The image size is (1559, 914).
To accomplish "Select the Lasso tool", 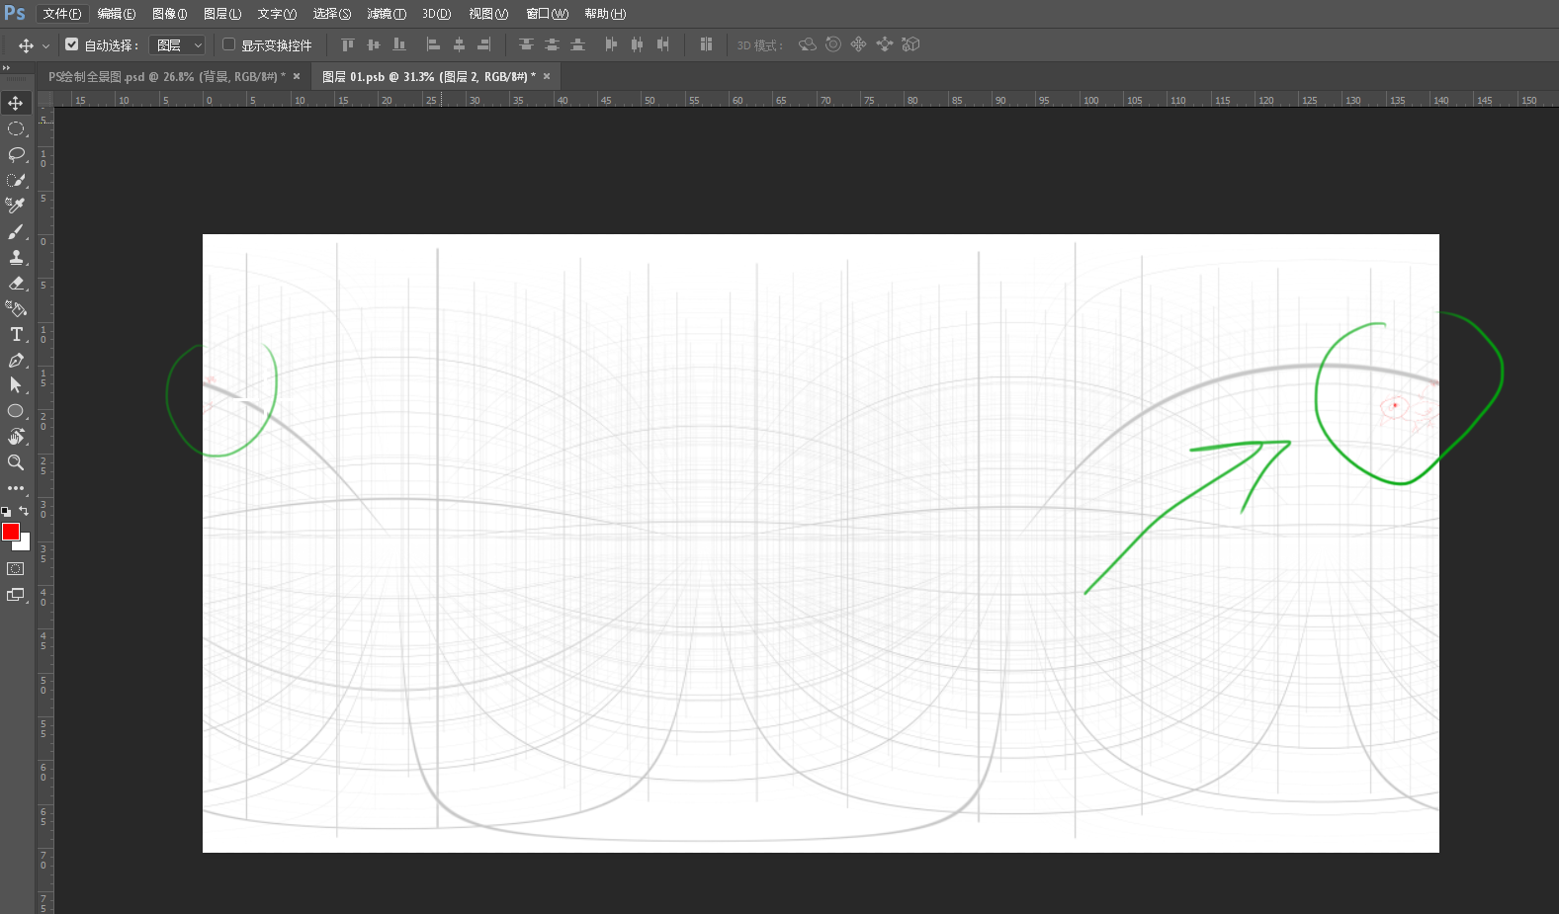I will pyautogui.click(x=16, y=155).
